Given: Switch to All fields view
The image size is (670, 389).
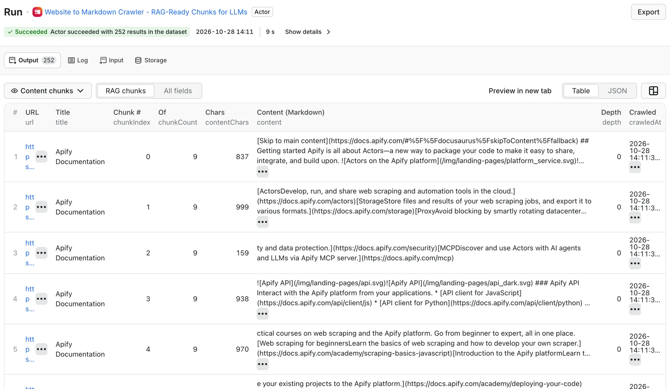Looking at the screenshot, I should click(178, 91).
